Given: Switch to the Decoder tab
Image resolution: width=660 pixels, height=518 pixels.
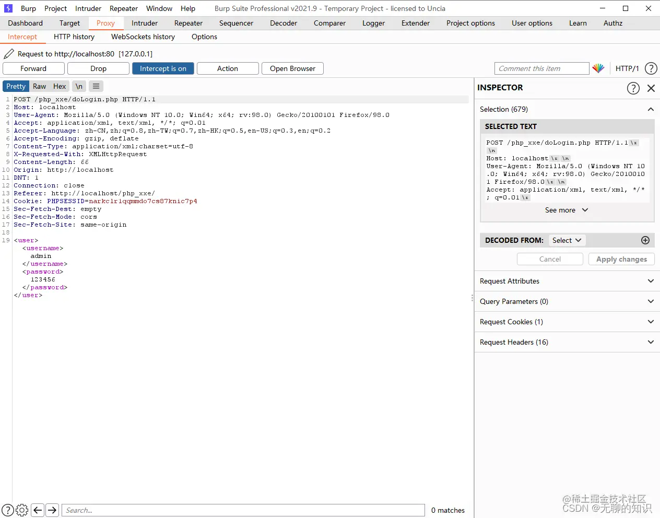Looking at the screenshot, I should [x=284, y=23].
